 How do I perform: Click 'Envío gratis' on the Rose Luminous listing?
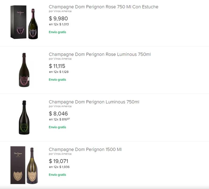[57, 80]
